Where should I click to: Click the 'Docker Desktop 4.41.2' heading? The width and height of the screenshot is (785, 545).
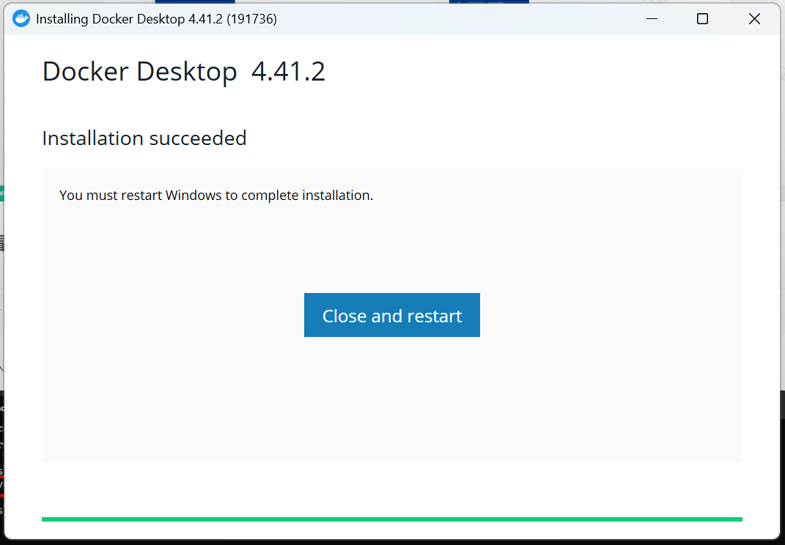[x=184, y=71]
